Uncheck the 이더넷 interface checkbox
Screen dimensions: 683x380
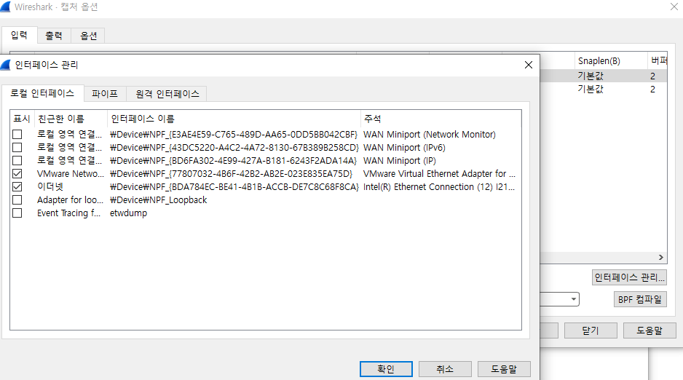pos(17,187)
